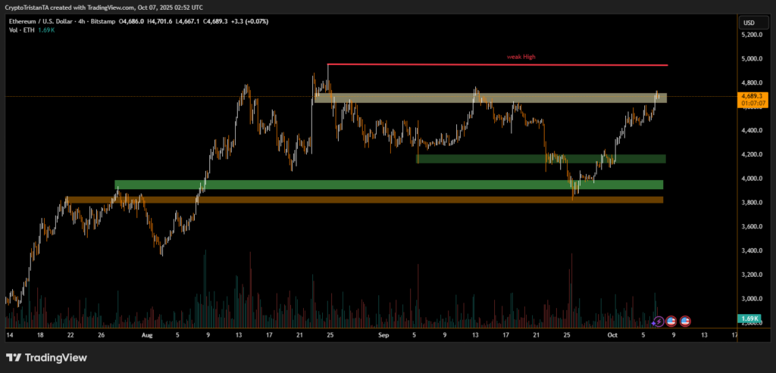Click the TradingView logo at bottom left
The height and width of the screenshot is (373, 776).
pos(46,357)
